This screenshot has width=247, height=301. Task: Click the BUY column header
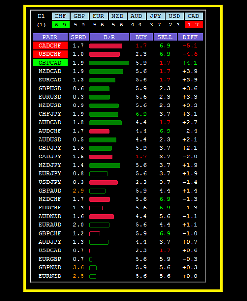(x=141, y=37)
